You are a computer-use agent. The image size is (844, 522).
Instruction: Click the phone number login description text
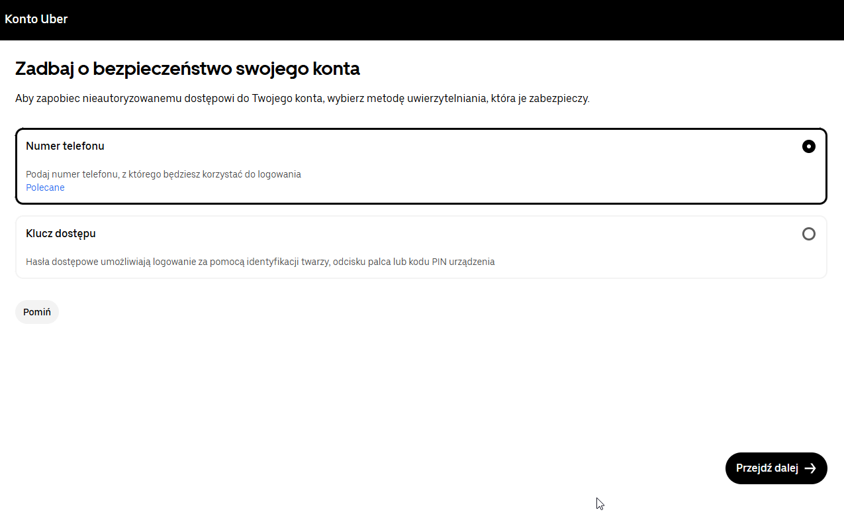click(x=163, y=174)
